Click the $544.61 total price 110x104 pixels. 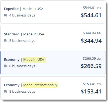(x=91, y=15)
